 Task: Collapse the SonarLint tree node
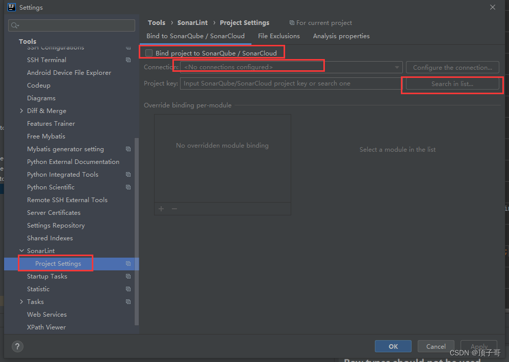(x=21, y=251)
